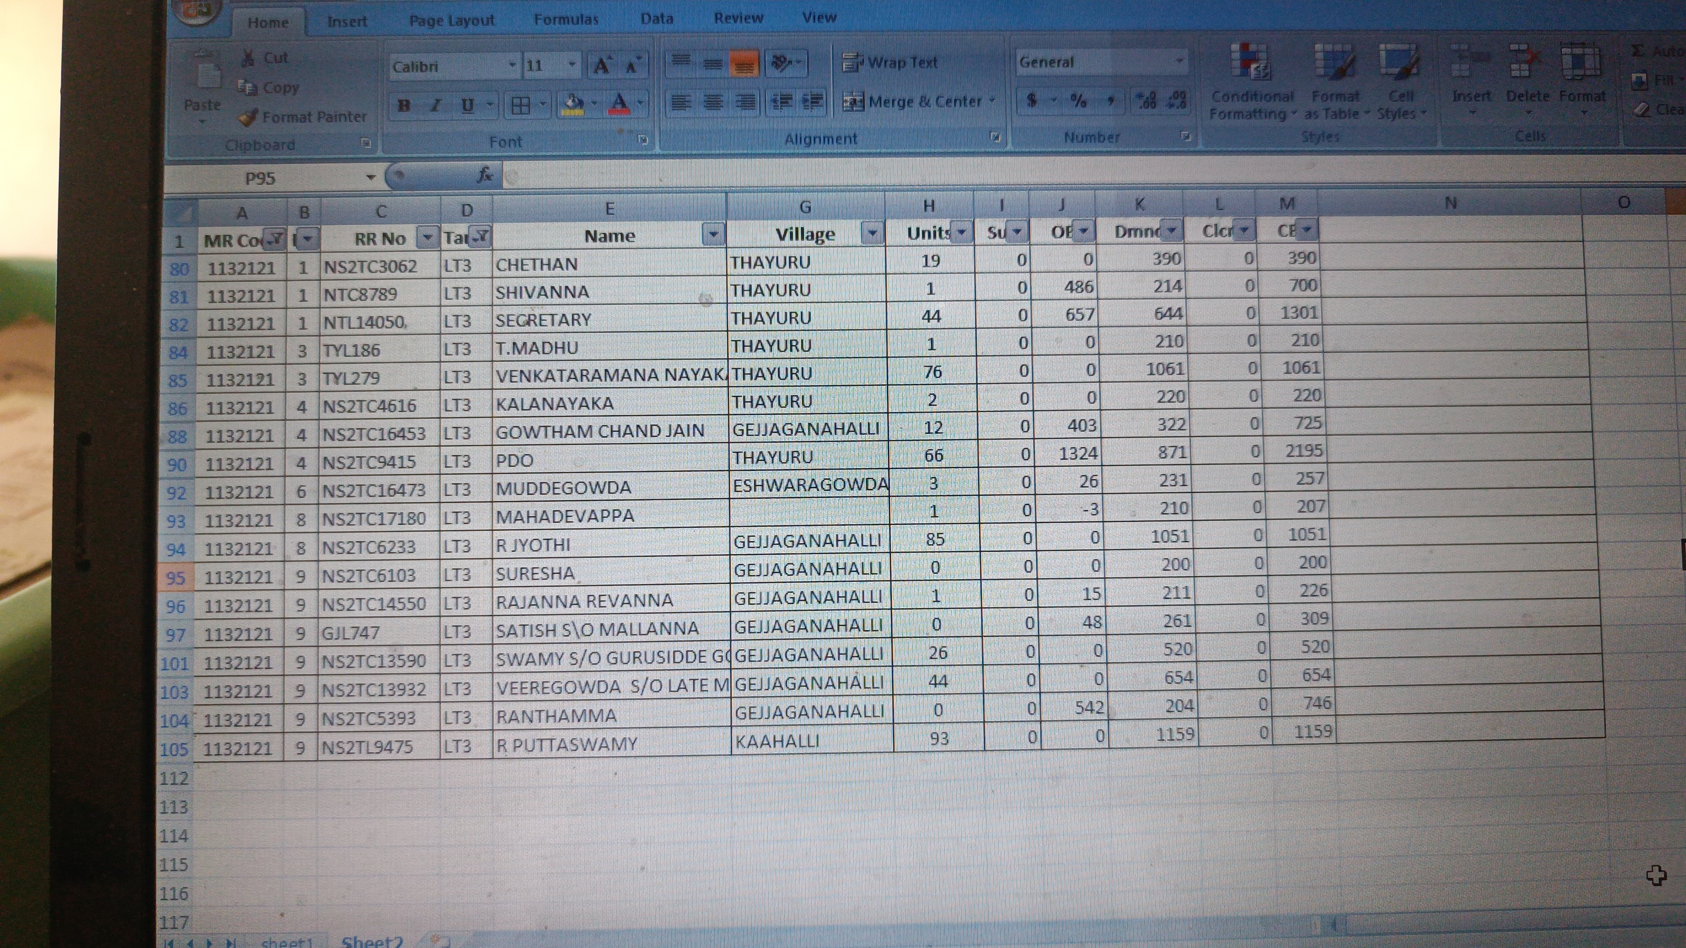Screen dimensions: 1686x948
Task: Open Dmnd column filter dropdown
Action: click(1171, 230)
